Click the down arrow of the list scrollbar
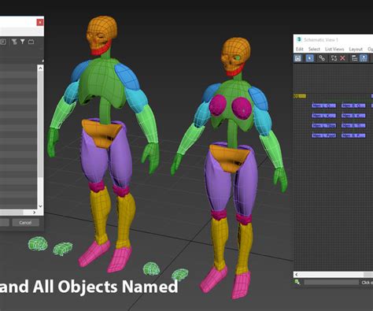Image resolution: width=373 pixels, height=311 pixels. coord(40,206)
